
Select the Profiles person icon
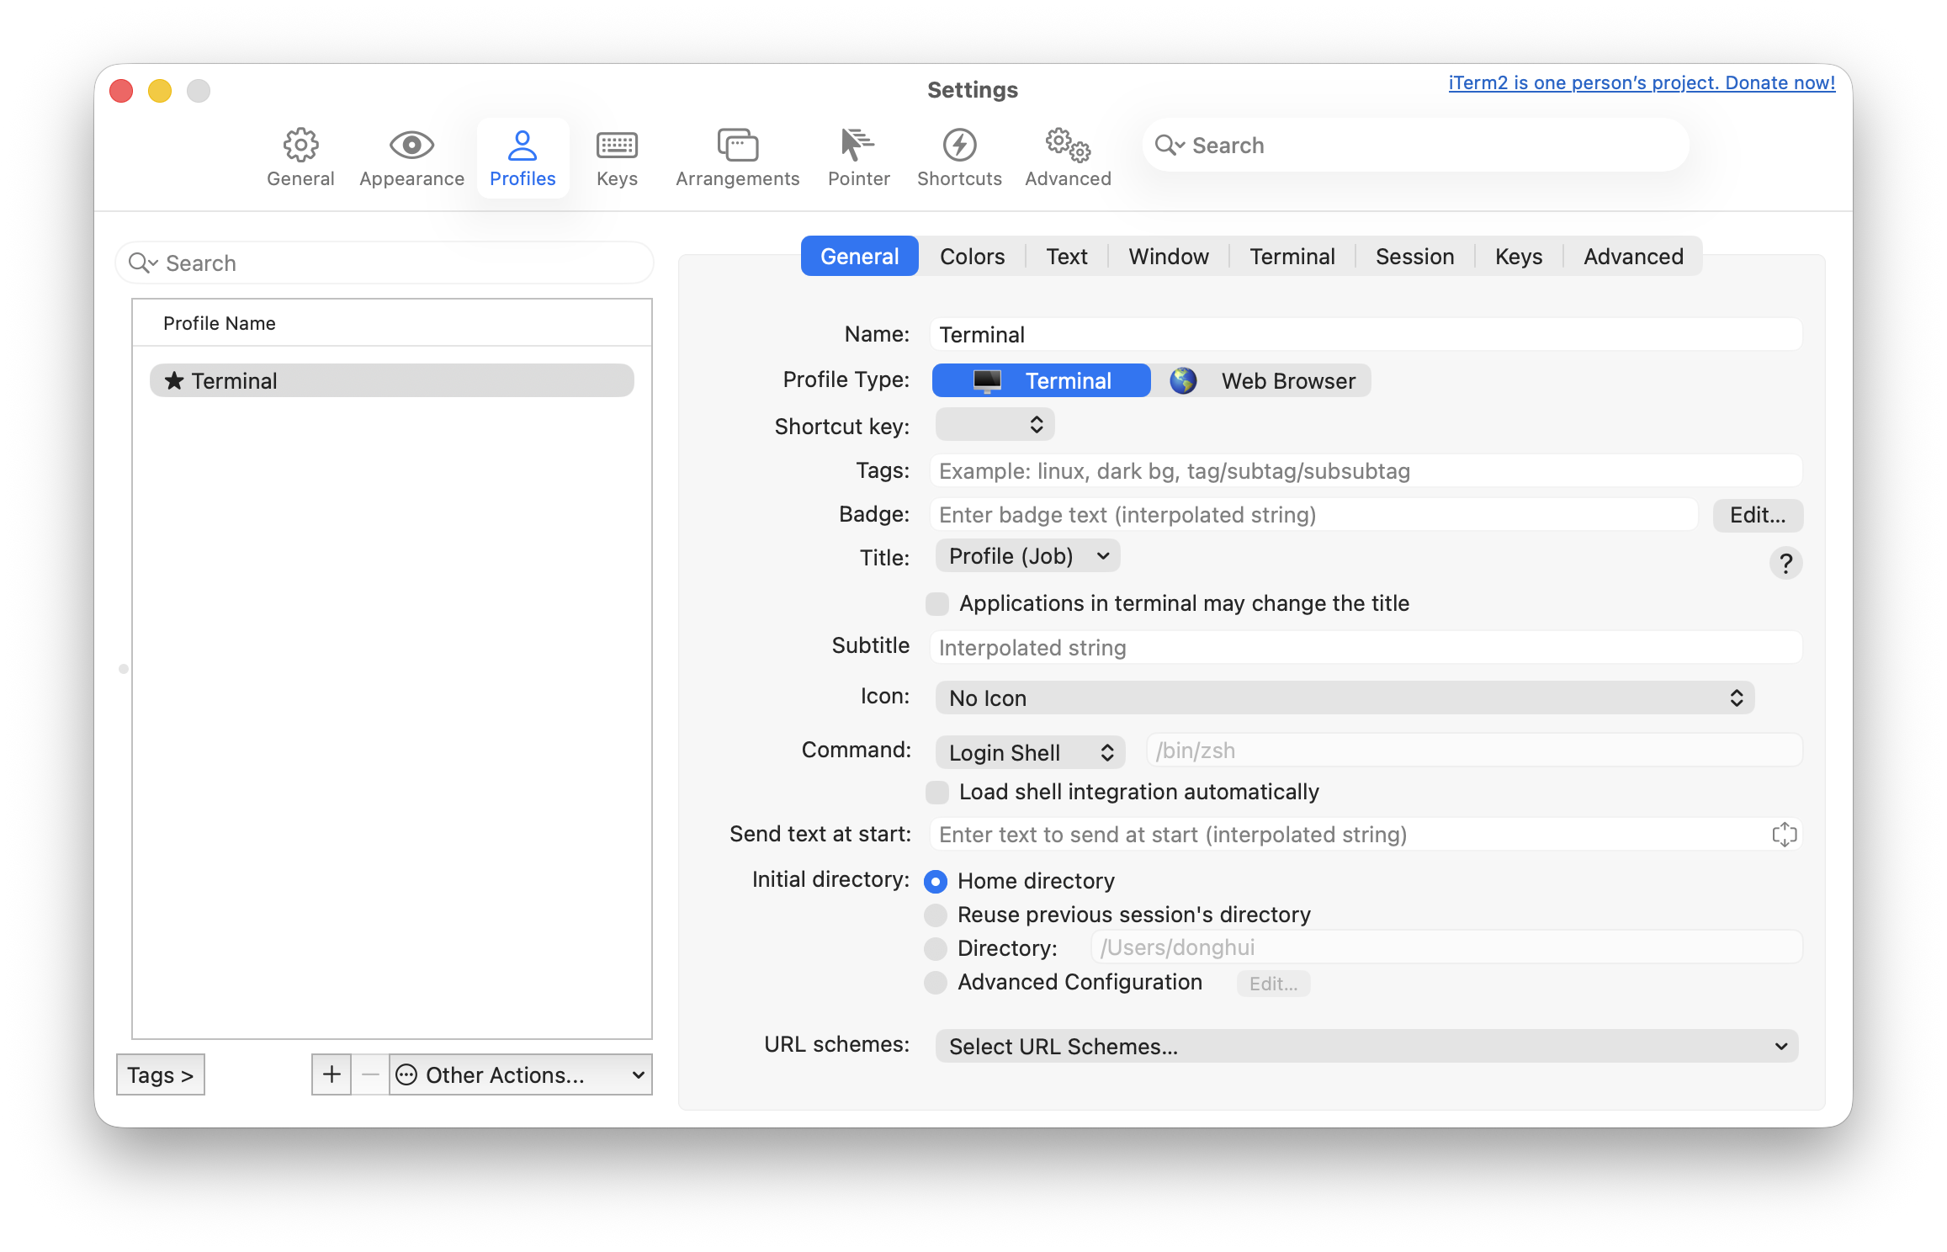pyautogui.click(x=523, y=145)
